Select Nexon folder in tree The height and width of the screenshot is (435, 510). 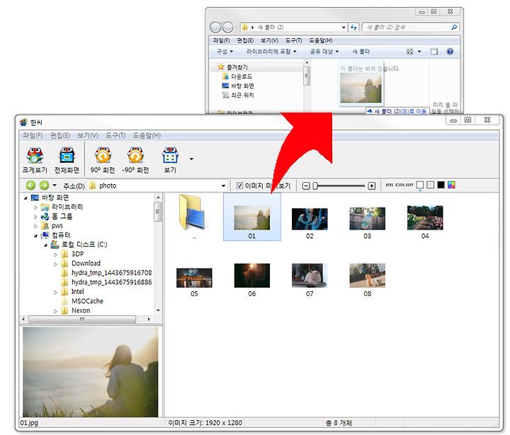(x=81, y=310)
